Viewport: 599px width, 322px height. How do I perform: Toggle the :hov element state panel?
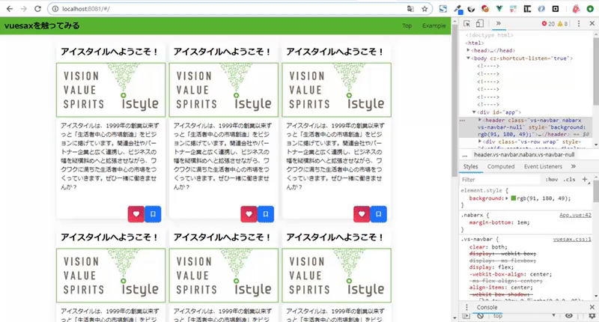coord(552,180)
